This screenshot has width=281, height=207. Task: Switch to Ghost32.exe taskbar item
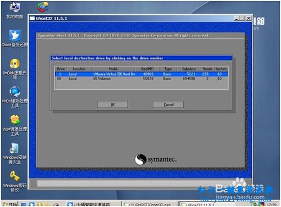pos(149,204)
